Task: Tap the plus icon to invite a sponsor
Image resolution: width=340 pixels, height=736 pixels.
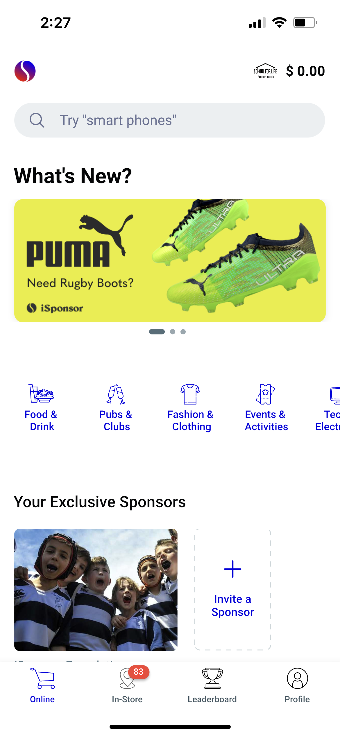Action: coord(232,569)
